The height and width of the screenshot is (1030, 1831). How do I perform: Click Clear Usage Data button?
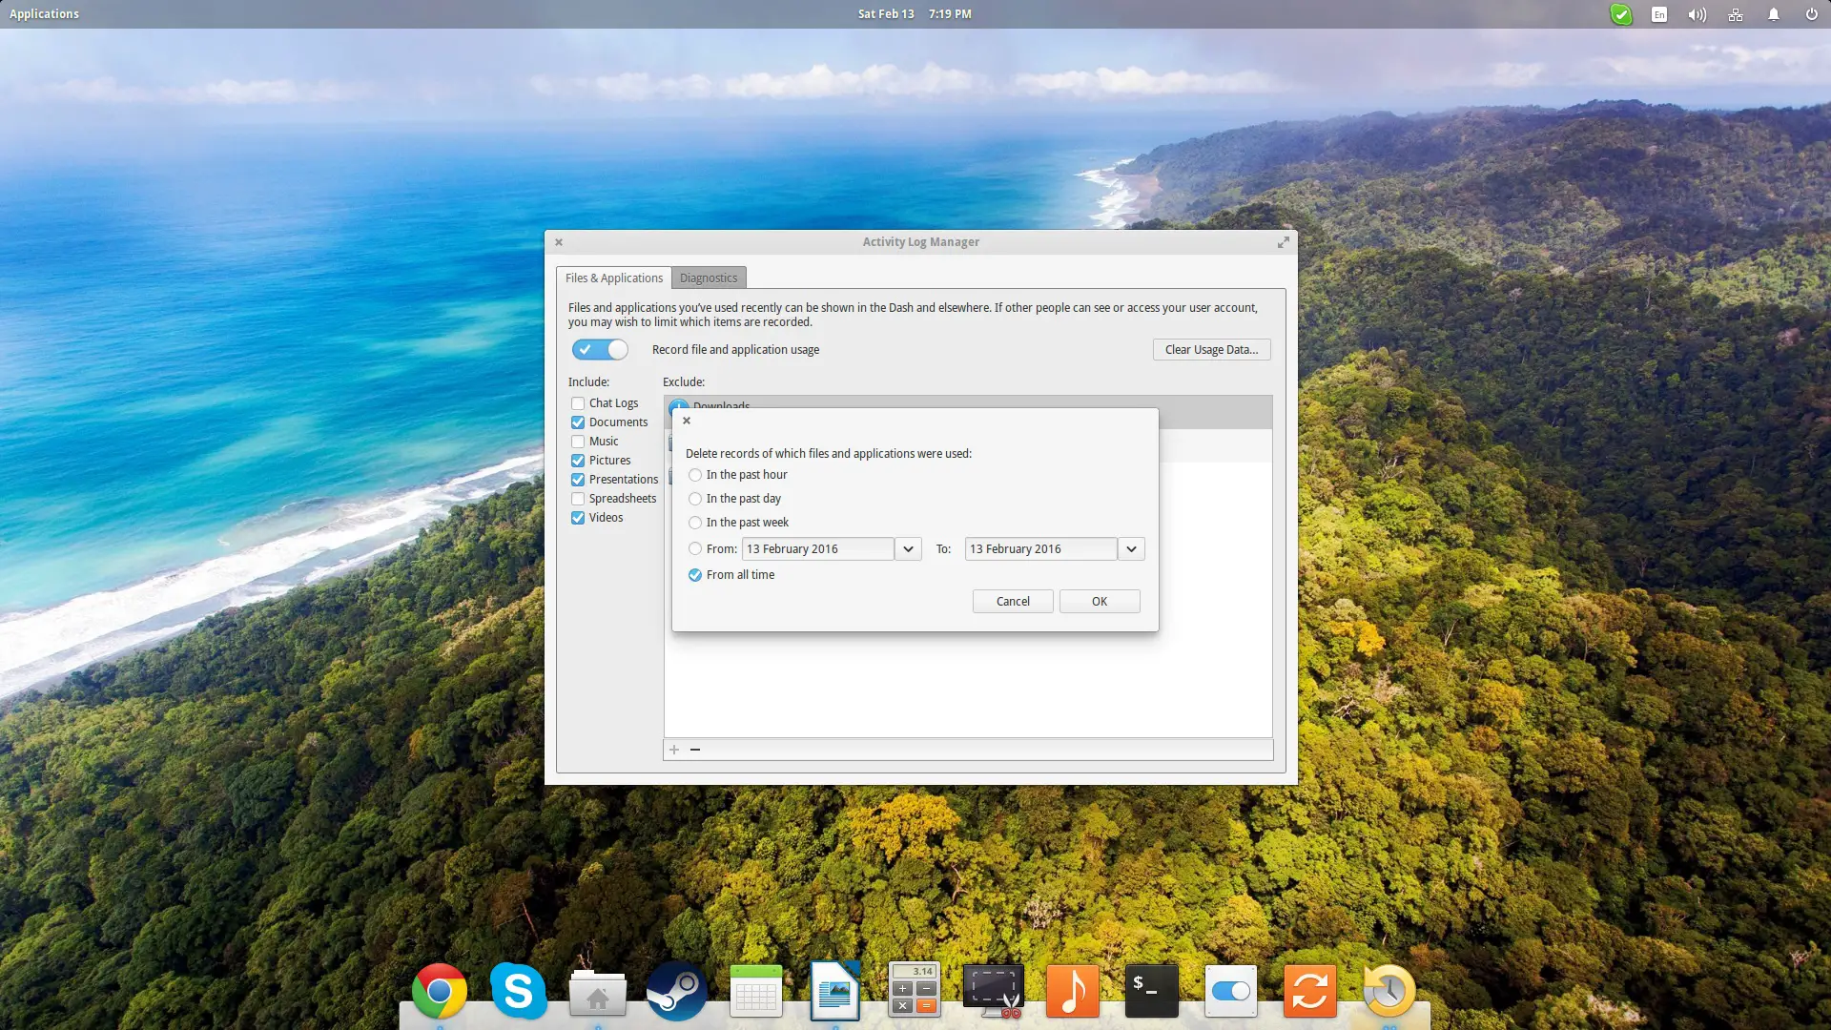[1212, 350]
